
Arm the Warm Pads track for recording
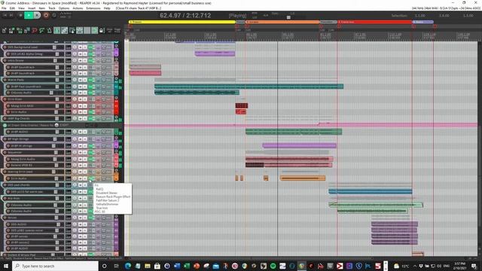point(5,80)
